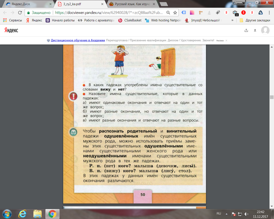Open the Chrome three-dot menu
The image size is (274, 219).
269,12
